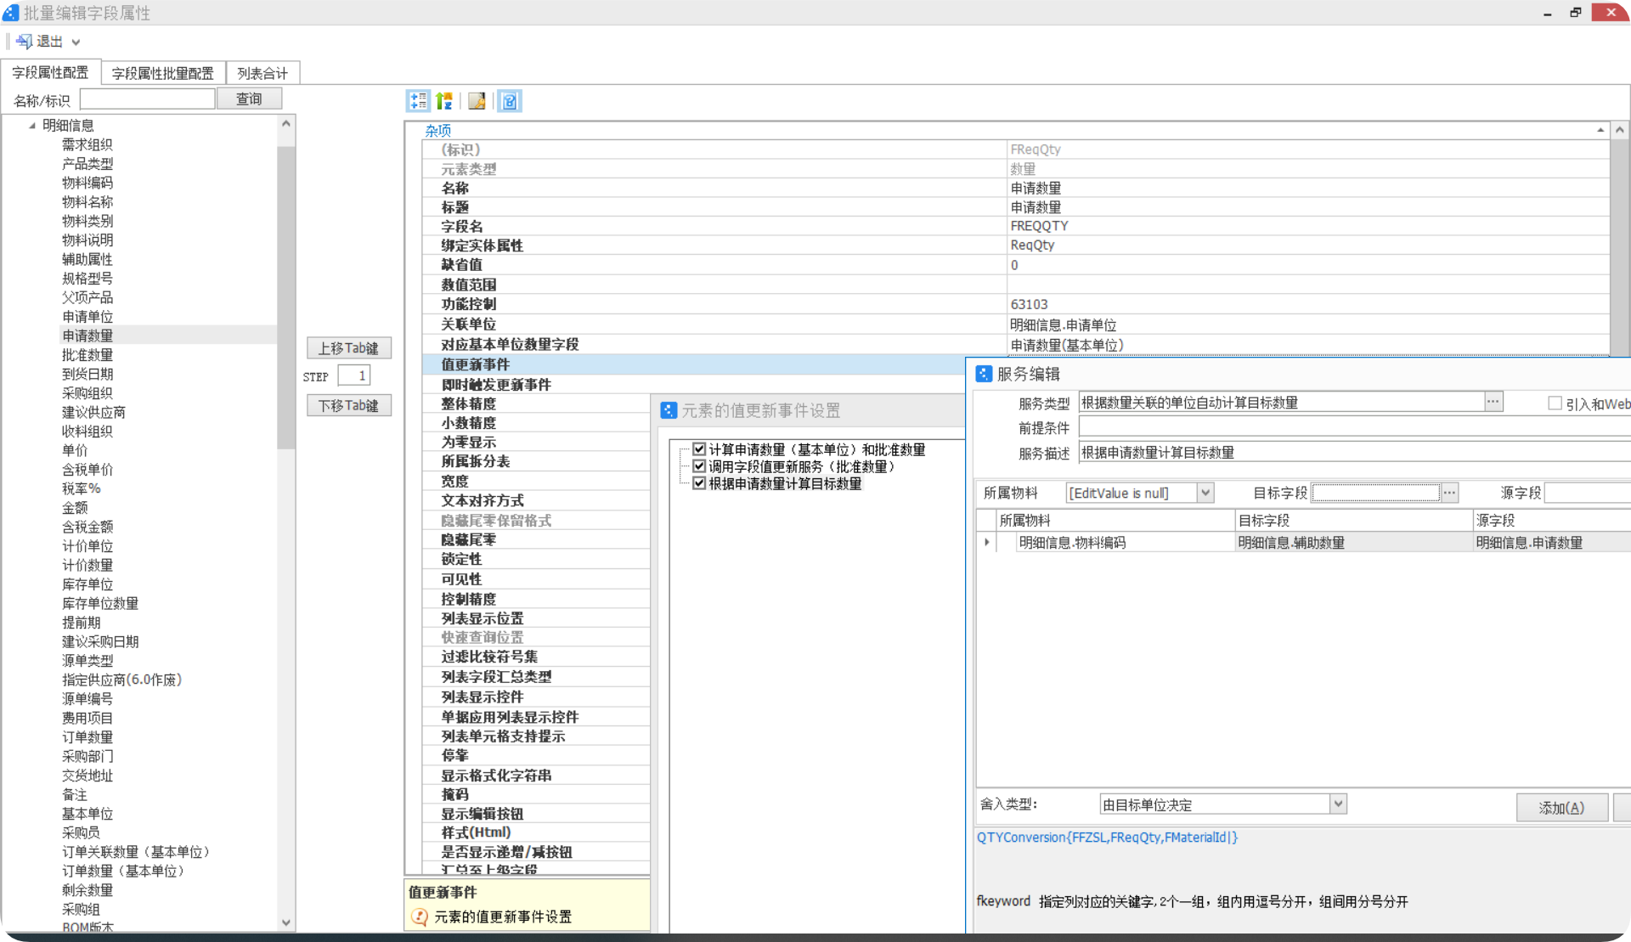The height and width of the screenshot is (942, 1631).
Task: Click the 目标字段 input box
Action: point(1376,493)
